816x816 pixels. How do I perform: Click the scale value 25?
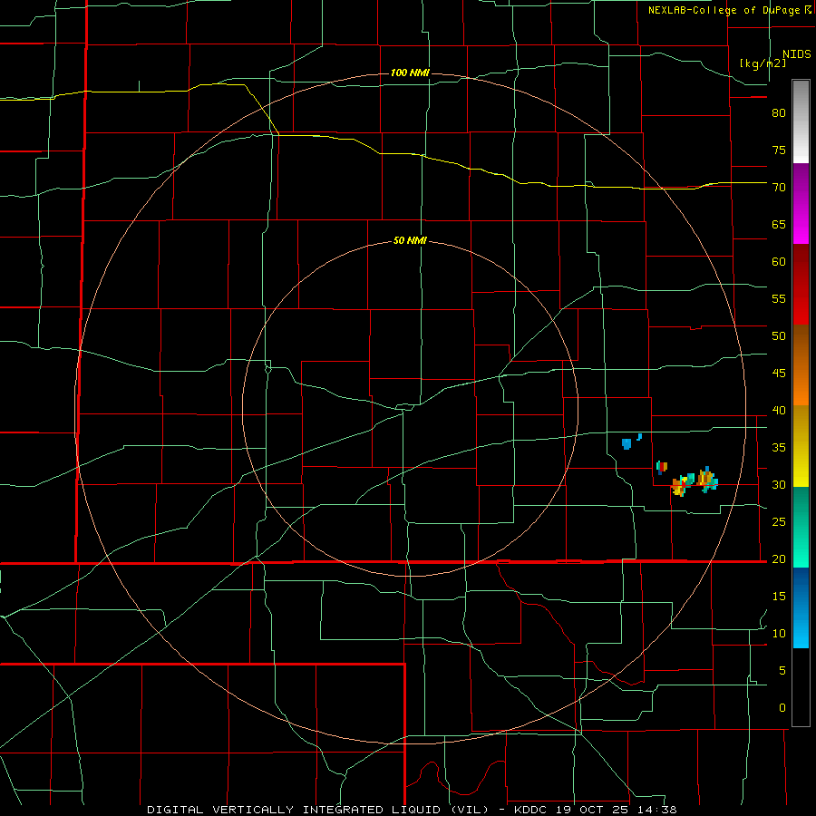click(779, 521)
